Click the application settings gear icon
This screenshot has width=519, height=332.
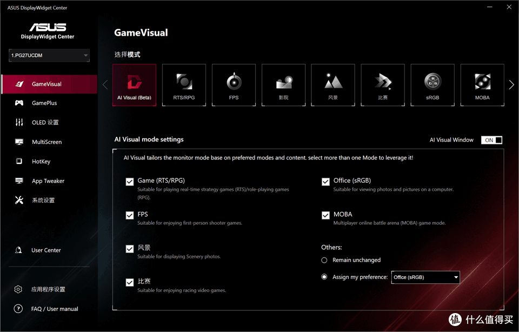[x=18, y=289]
